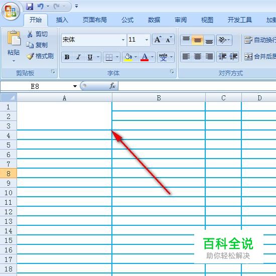The image size is (276, 276).
Task: Click 自动换行 wrap text
Action: point(260,40)
